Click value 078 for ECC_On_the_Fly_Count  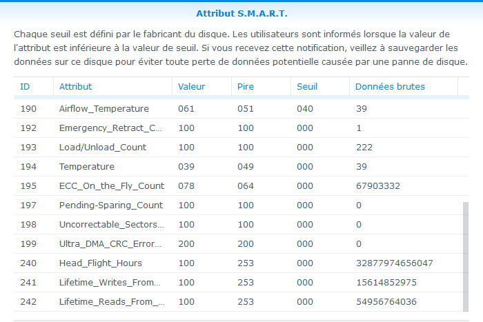[x=186, y=186]
